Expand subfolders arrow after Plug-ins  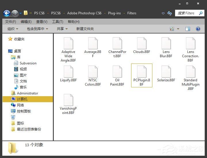pyautogui.click(x=124, y=13)
